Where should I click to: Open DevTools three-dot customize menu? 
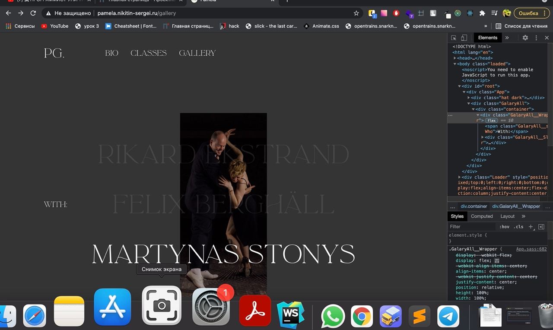pyautogui.click(x=536, y=38)
